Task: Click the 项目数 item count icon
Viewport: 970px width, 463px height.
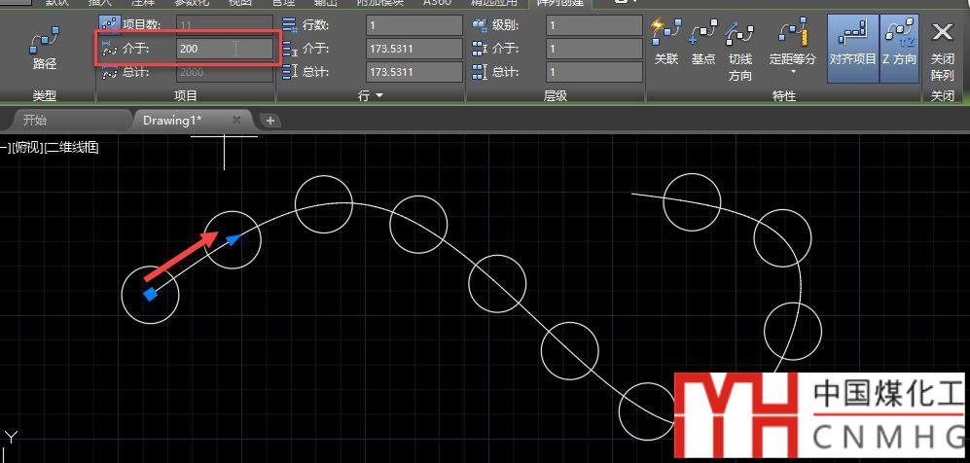Action: pyautogui.click(x=109, y=24)
